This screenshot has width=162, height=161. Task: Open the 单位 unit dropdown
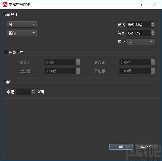(x=141, y=42)
